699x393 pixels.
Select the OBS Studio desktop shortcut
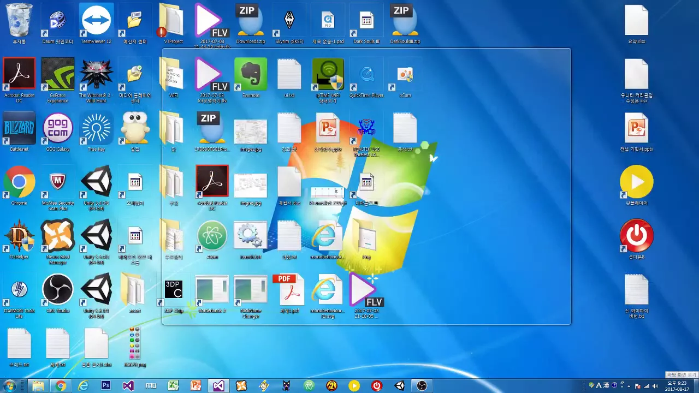57,293
